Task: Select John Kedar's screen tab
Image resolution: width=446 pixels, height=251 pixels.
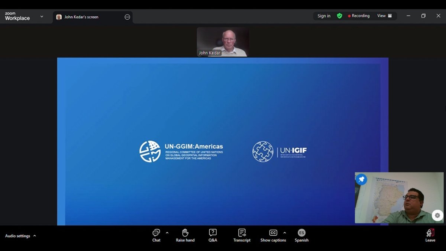Action: pos(81,17)
